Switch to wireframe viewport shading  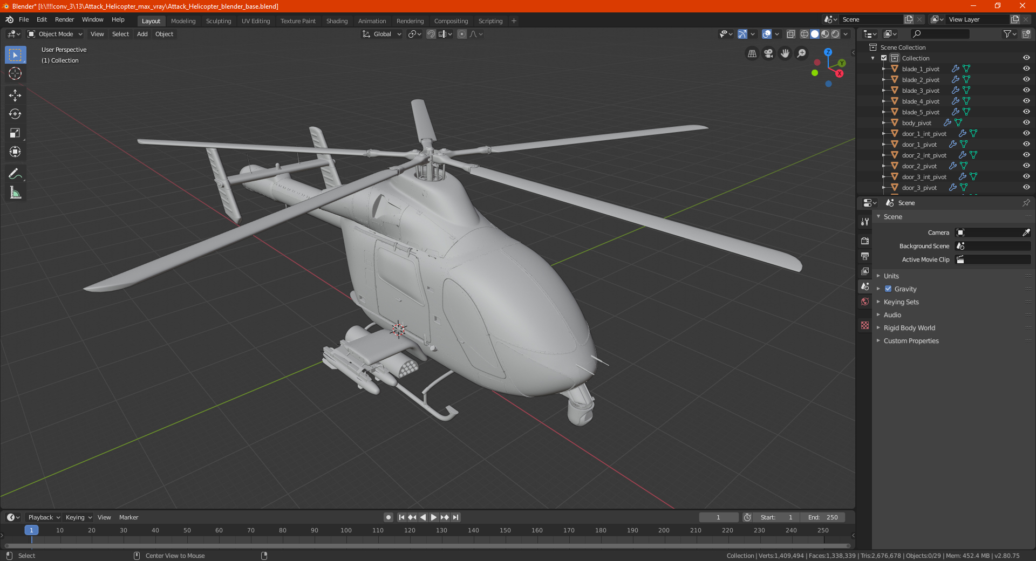tap(805, 34)
